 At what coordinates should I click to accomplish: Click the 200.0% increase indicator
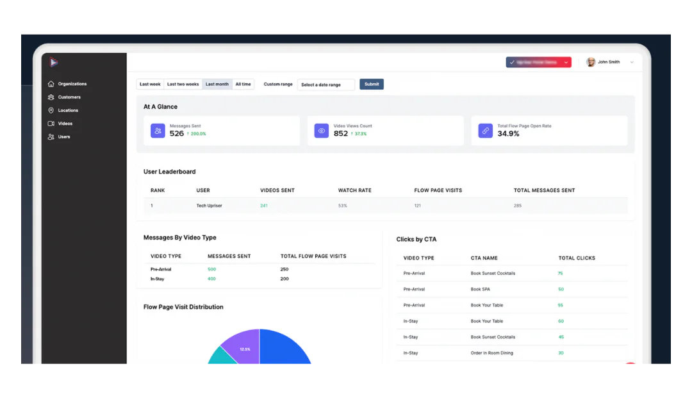click(197, 134)
